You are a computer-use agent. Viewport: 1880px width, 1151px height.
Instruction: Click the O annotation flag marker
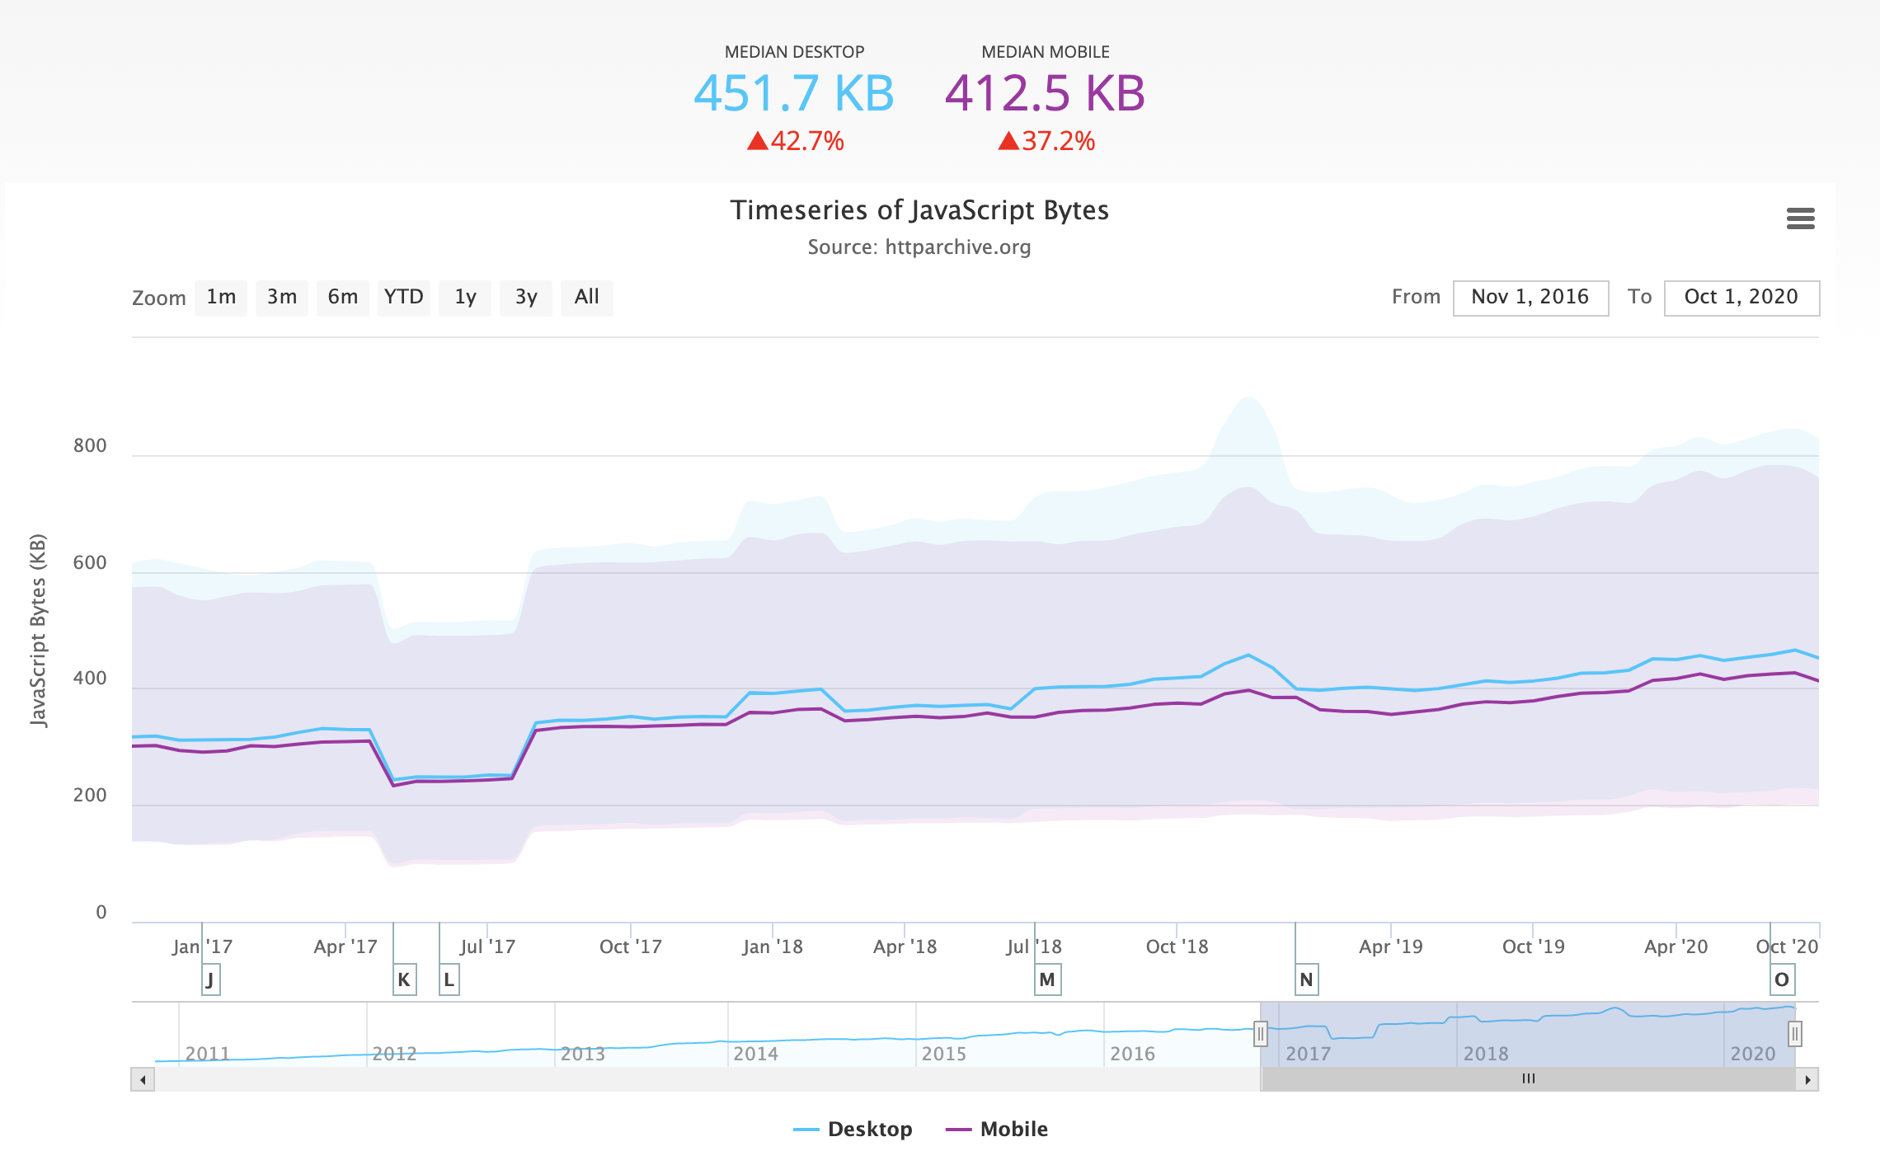click(1782, 980)
